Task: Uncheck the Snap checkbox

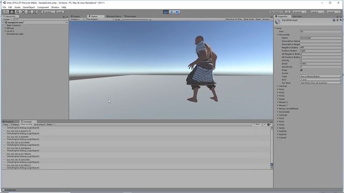Action: tap(302, 70)
